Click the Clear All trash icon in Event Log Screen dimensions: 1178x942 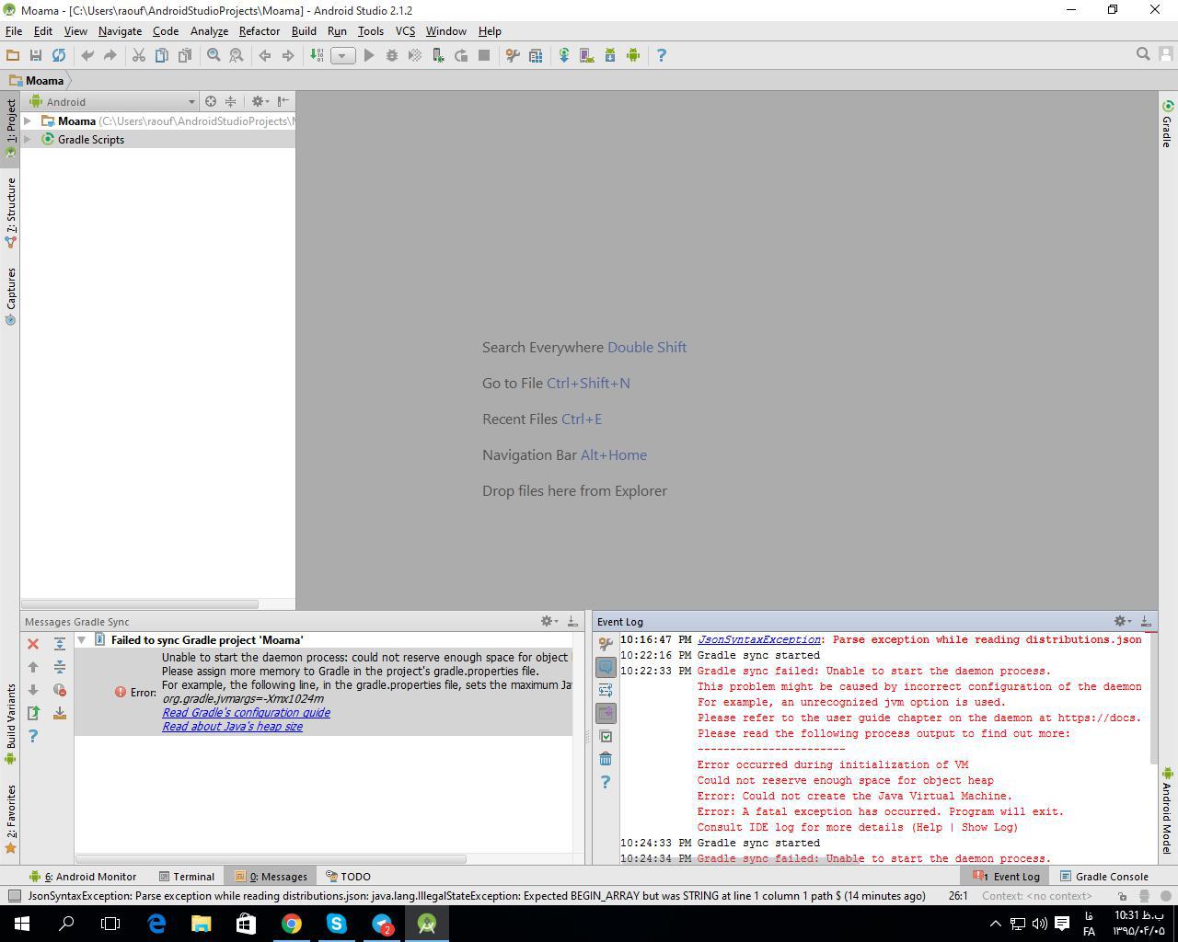click(x=606, y=759)
